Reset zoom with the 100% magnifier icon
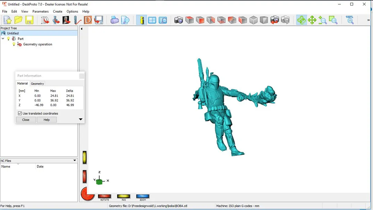The width and height of the screenshot is (373, 210). tap(350, 20)
